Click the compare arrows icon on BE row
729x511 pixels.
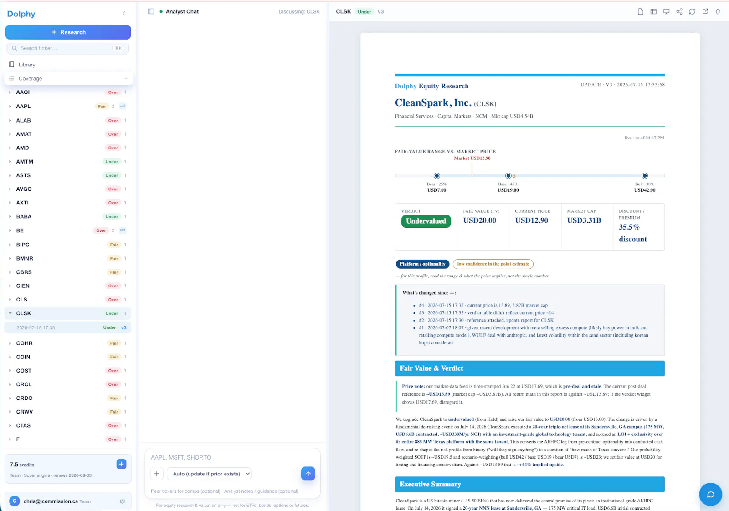(x=123, y=230)
